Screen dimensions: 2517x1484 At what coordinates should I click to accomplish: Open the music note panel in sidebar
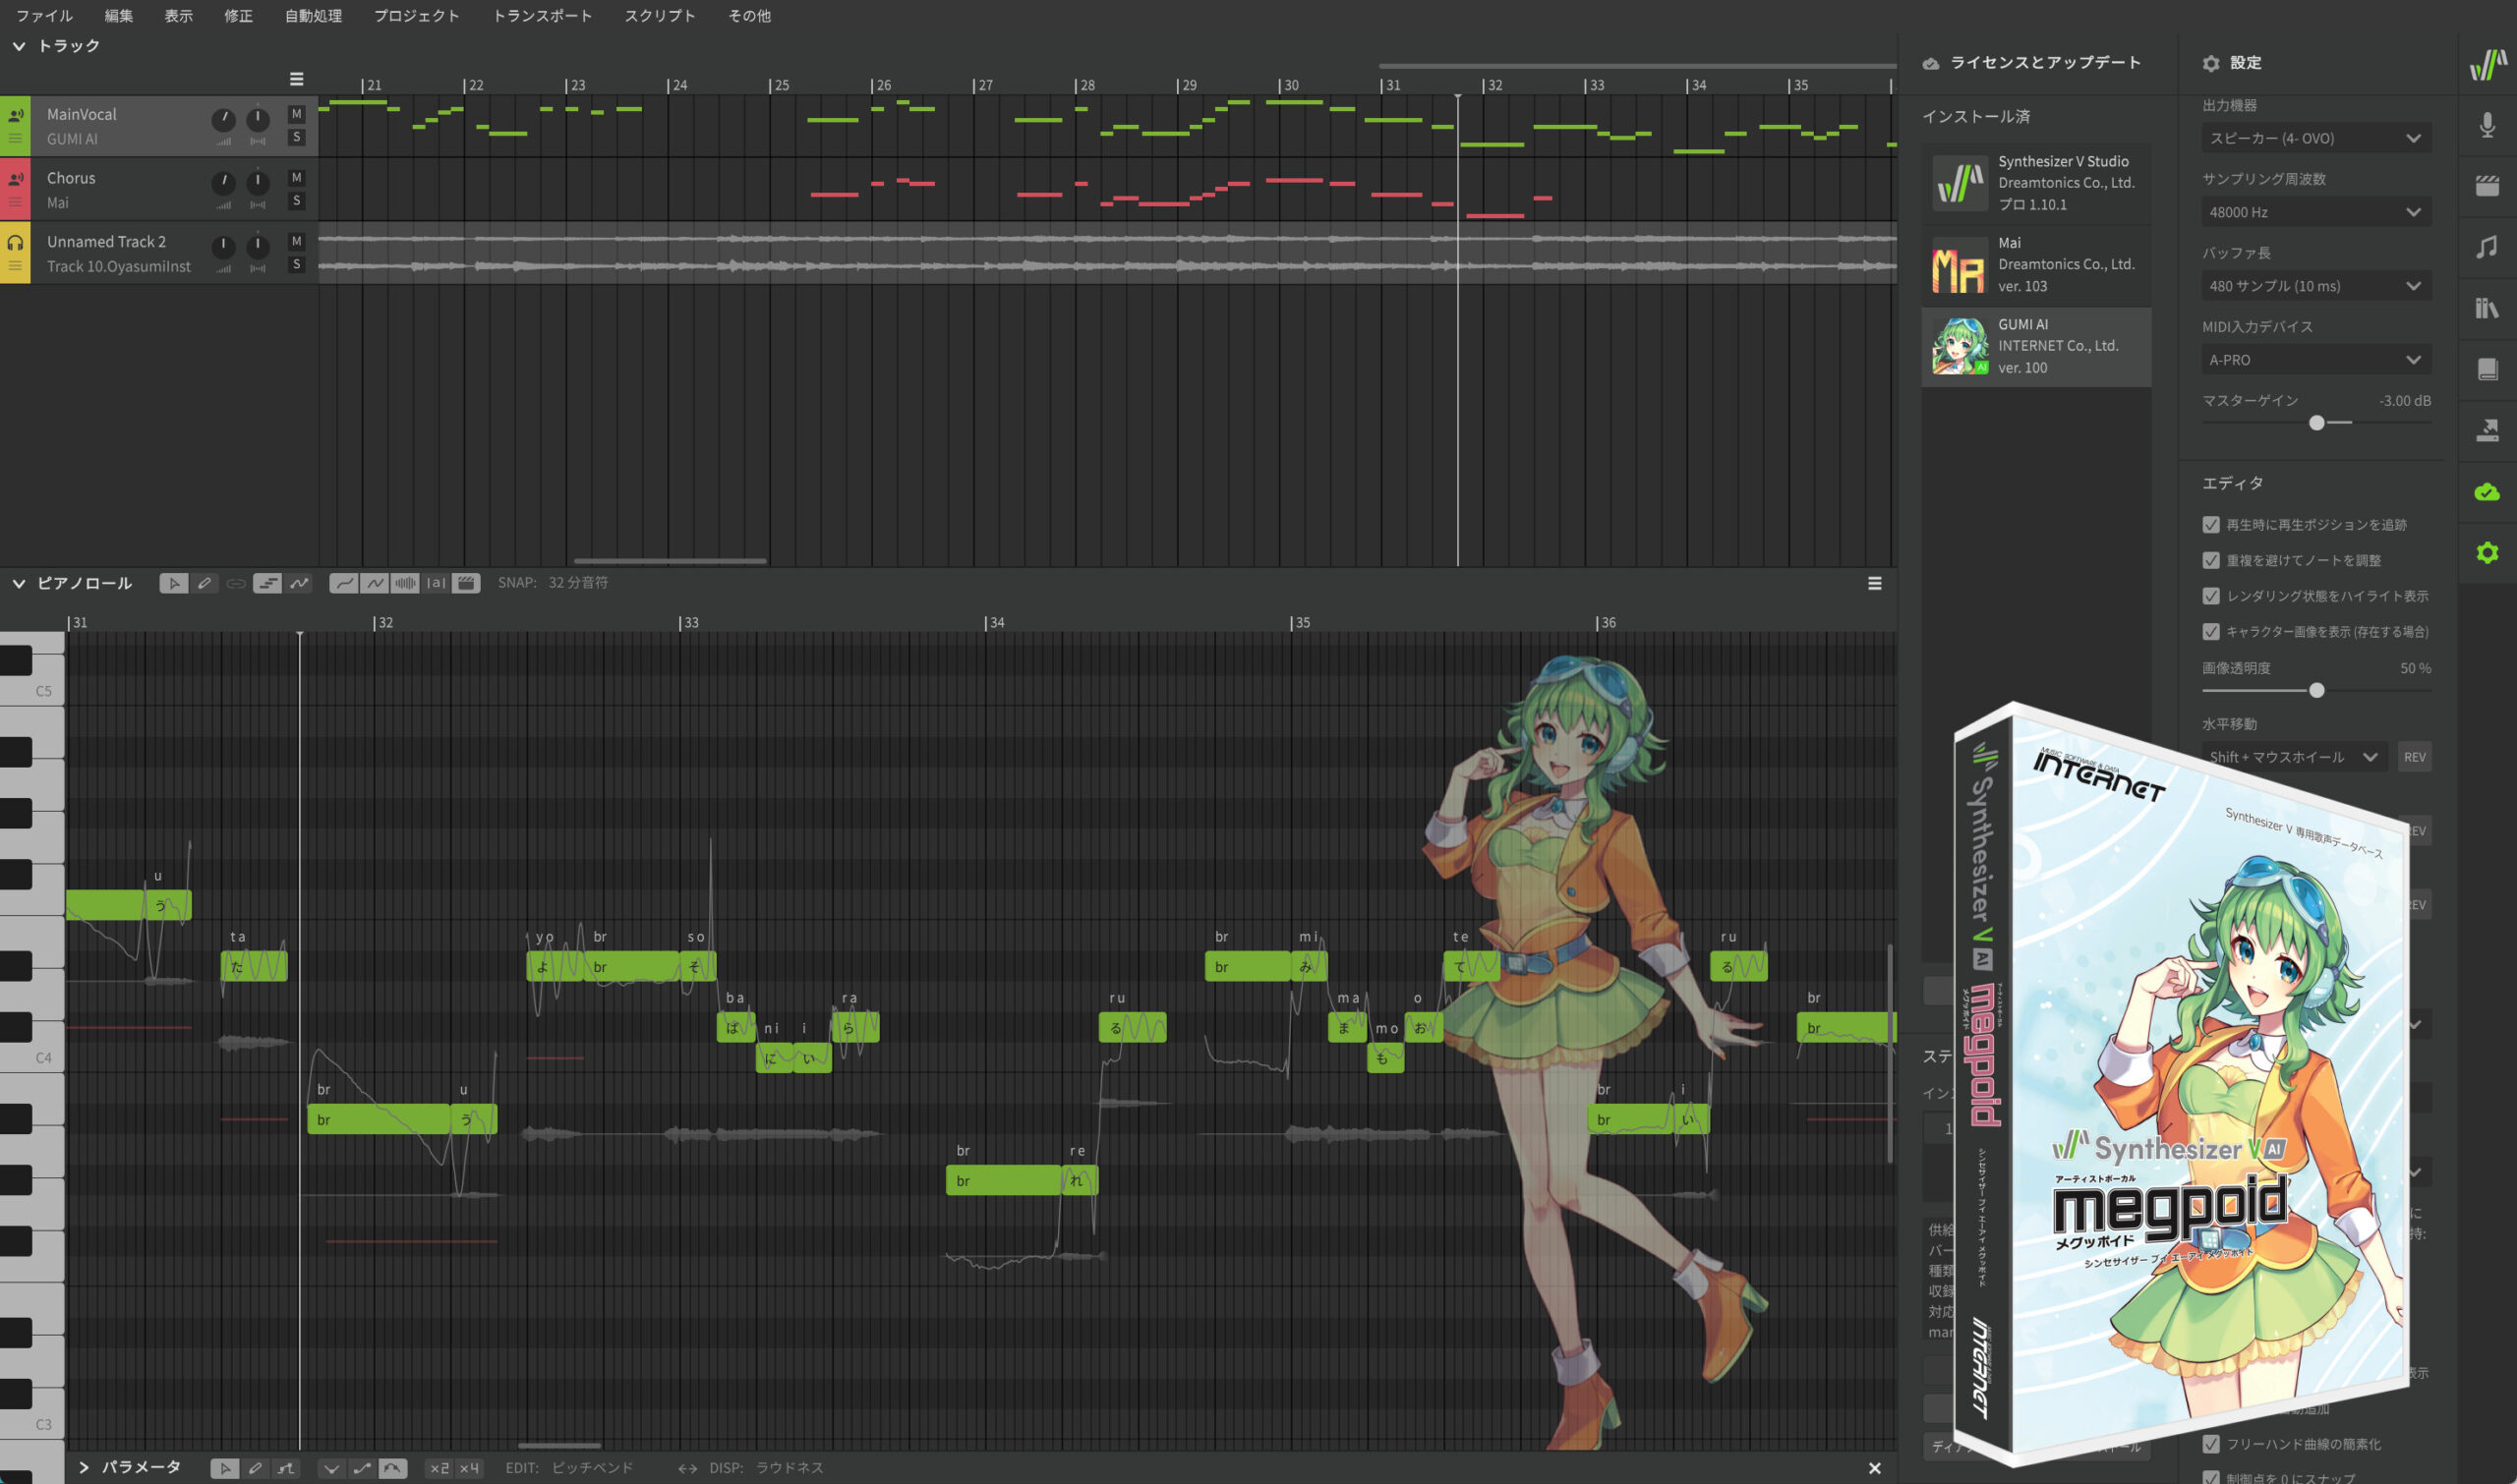click(x=2487, y=247)
